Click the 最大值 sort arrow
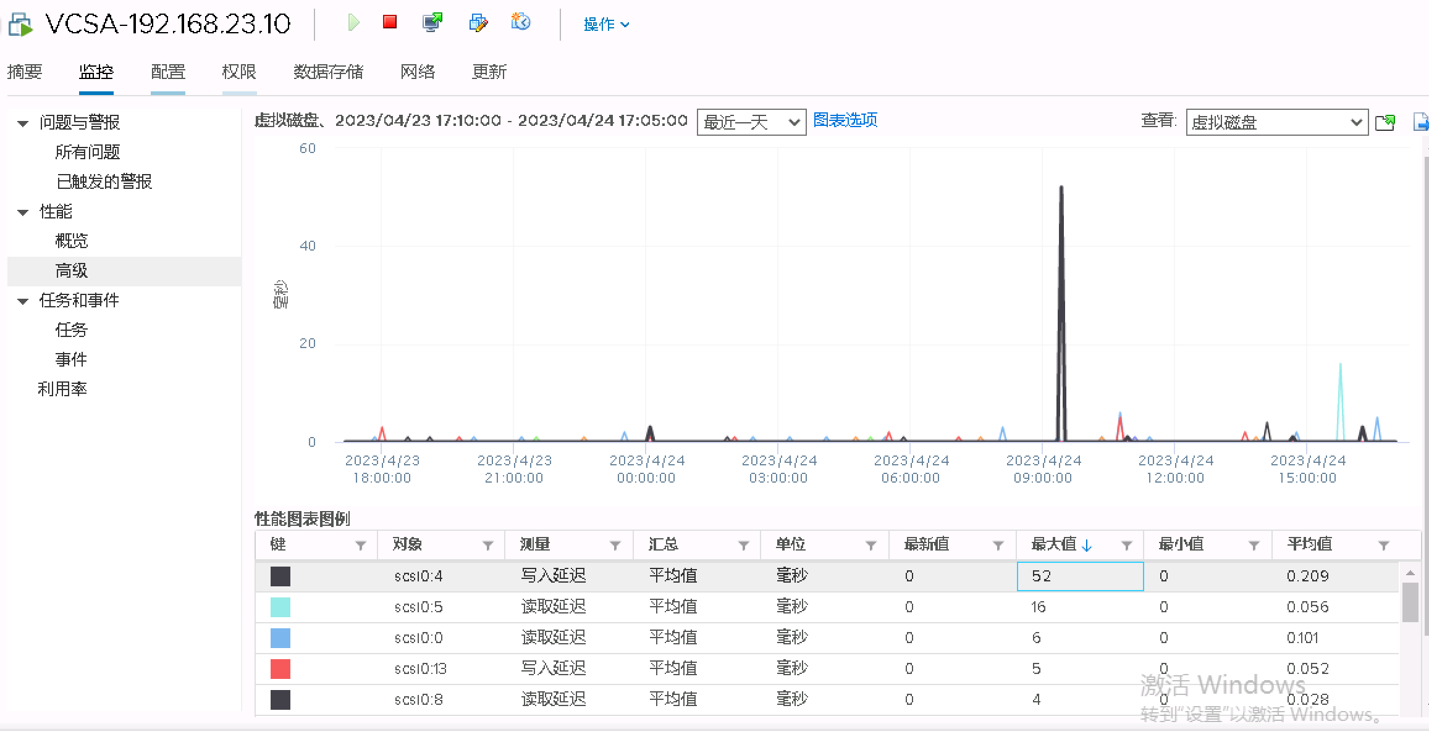The width and height of the screenshot is (1429, 732). click(1087, 546)
